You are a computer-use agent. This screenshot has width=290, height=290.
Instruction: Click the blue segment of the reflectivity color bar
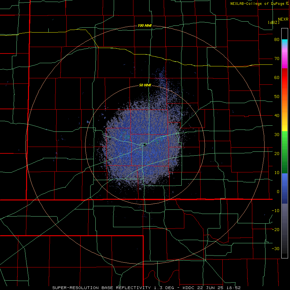(x=285, y=188)
